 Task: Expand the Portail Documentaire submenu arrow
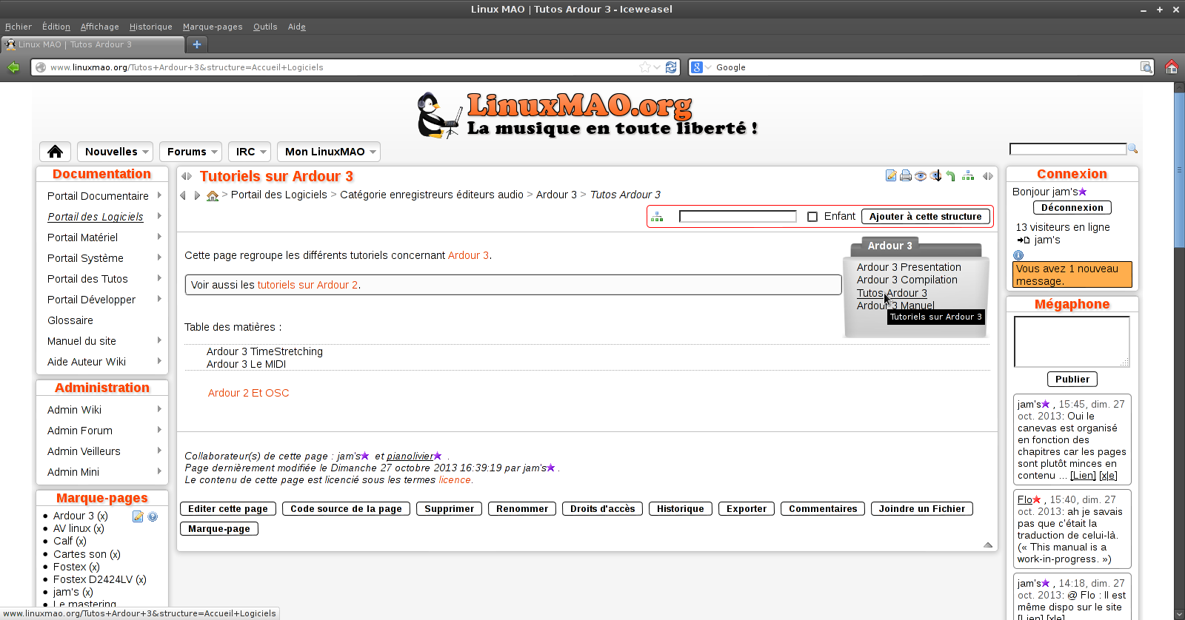point(159,195)
